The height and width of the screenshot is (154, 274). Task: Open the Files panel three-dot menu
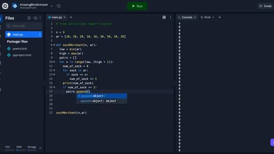40,18
